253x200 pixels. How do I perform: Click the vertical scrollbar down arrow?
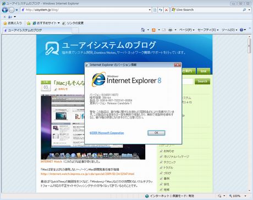click(249, 191)
